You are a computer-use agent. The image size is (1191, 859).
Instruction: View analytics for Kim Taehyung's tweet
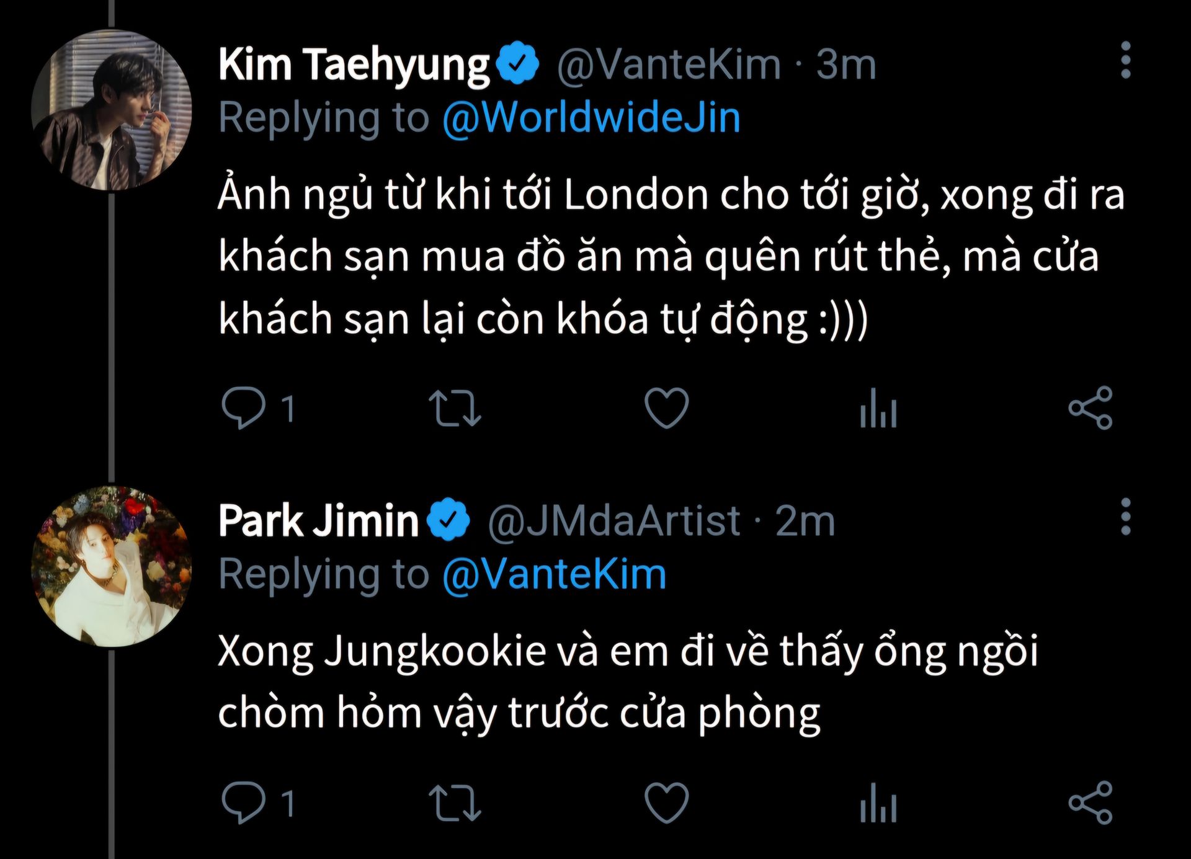(878, 407)
